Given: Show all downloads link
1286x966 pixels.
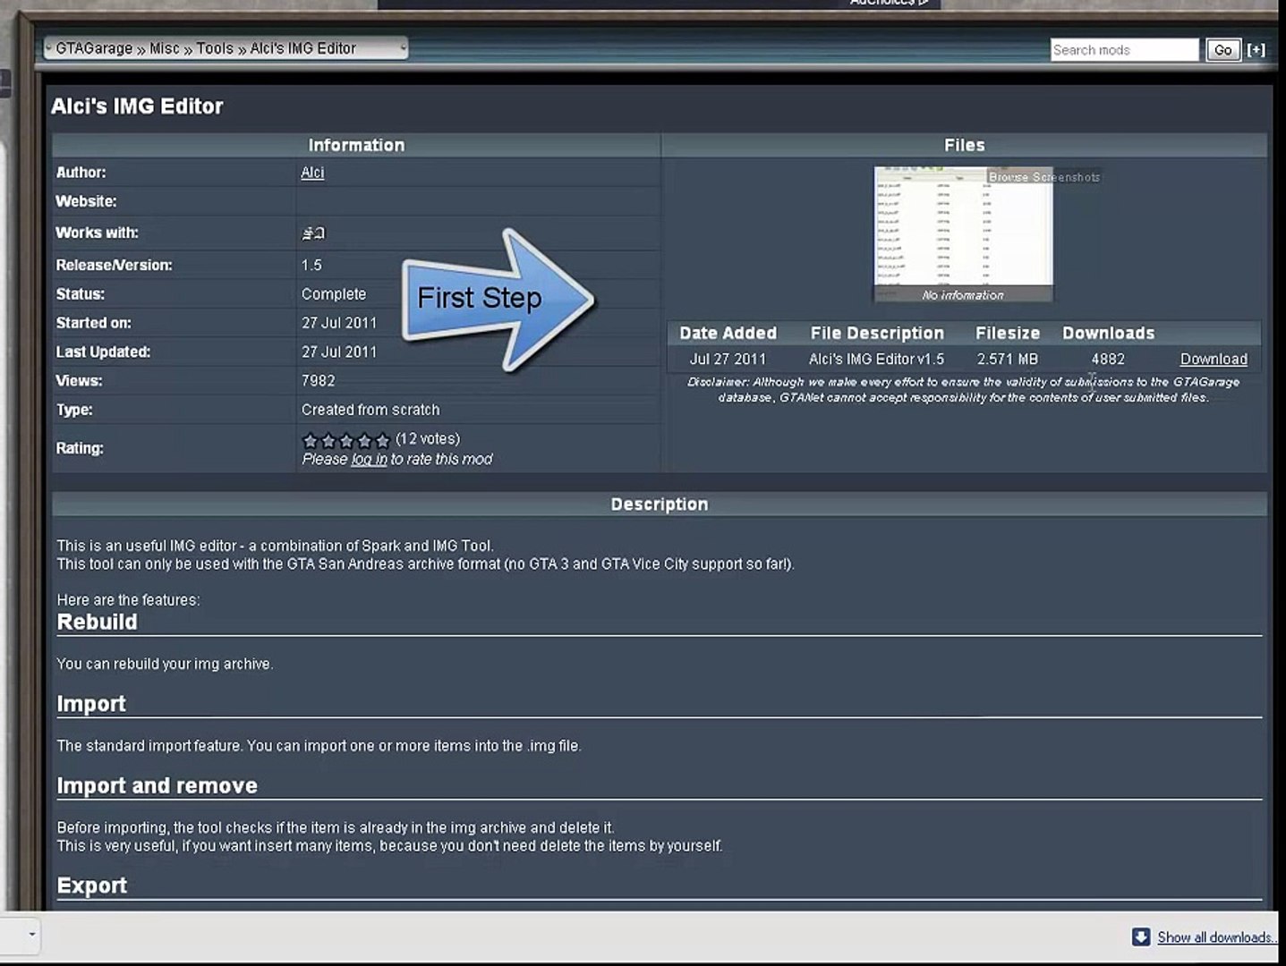Looking at the screenshot, I should click(x=1216, y=937).
